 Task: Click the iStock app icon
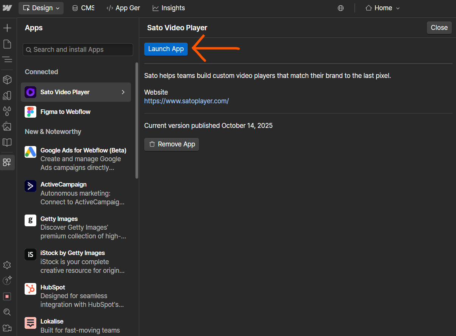[30, 254]
